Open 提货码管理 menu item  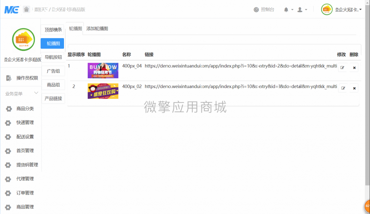pyautogui.click(x=27, y=165)
